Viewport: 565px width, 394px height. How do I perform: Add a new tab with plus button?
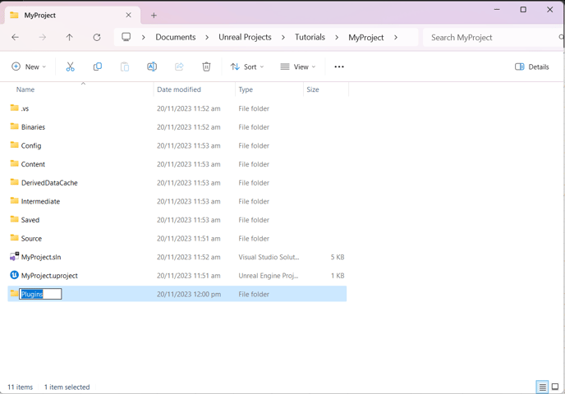[x=154, y=15]
